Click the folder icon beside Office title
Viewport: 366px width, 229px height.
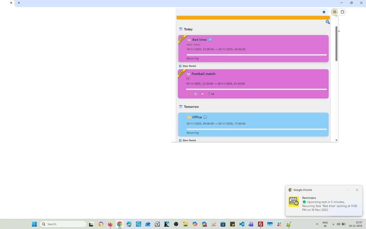[x=189, y=117]
